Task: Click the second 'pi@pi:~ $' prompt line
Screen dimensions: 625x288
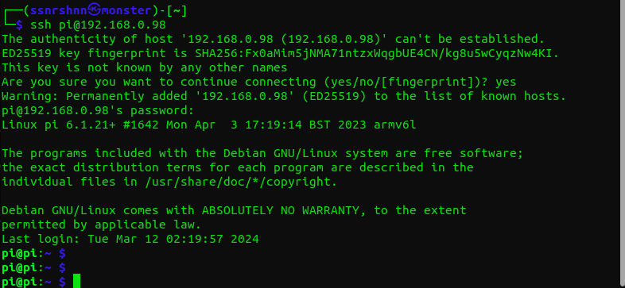Action: (34, 267)
